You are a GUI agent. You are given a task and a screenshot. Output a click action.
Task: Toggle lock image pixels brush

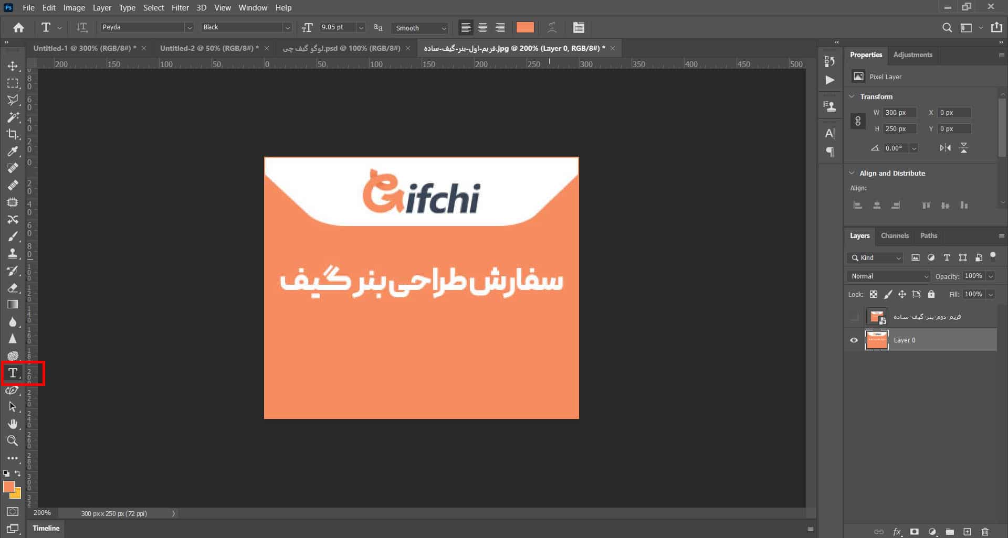888,294
